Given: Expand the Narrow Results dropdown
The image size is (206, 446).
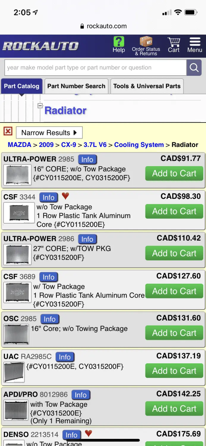Looking at the screenshot, I should (49, 133).
